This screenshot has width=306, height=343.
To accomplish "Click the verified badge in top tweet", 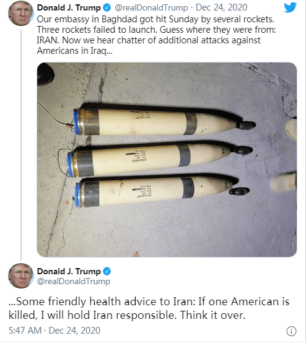I will [107, 7].
